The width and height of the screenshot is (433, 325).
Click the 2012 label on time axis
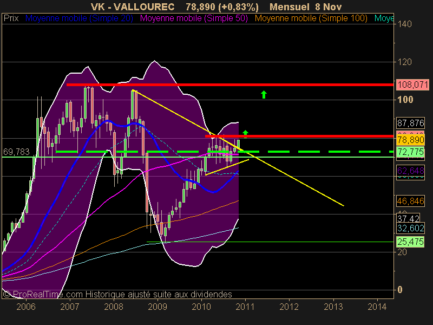click(x=289, y=307)
